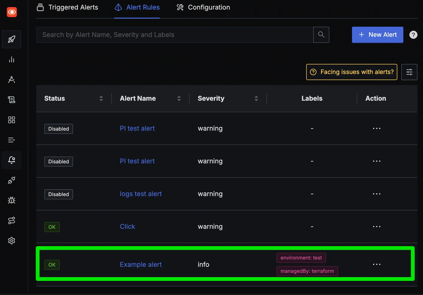
Task: Select the Alert Rules tab
Action: (137, 7)
